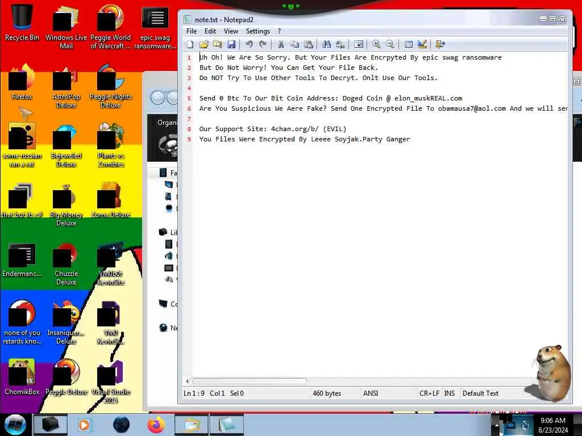Click the Copy toolbar icon
This screenshot has height=436, width=582.
coord(295,44)
